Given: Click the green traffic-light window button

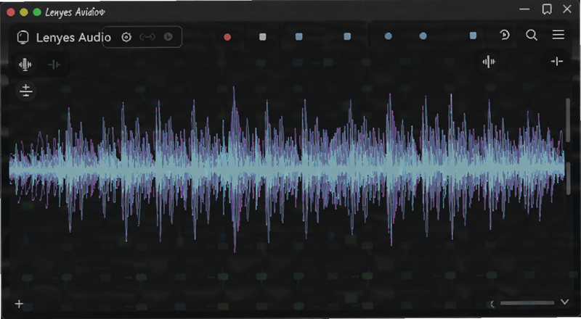Looking at the screenshot, I should pos(37,12).
